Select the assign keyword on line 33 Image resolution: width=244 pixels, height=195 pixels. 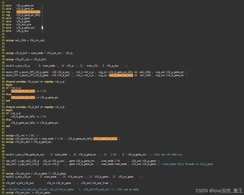[x=10, y=40]
